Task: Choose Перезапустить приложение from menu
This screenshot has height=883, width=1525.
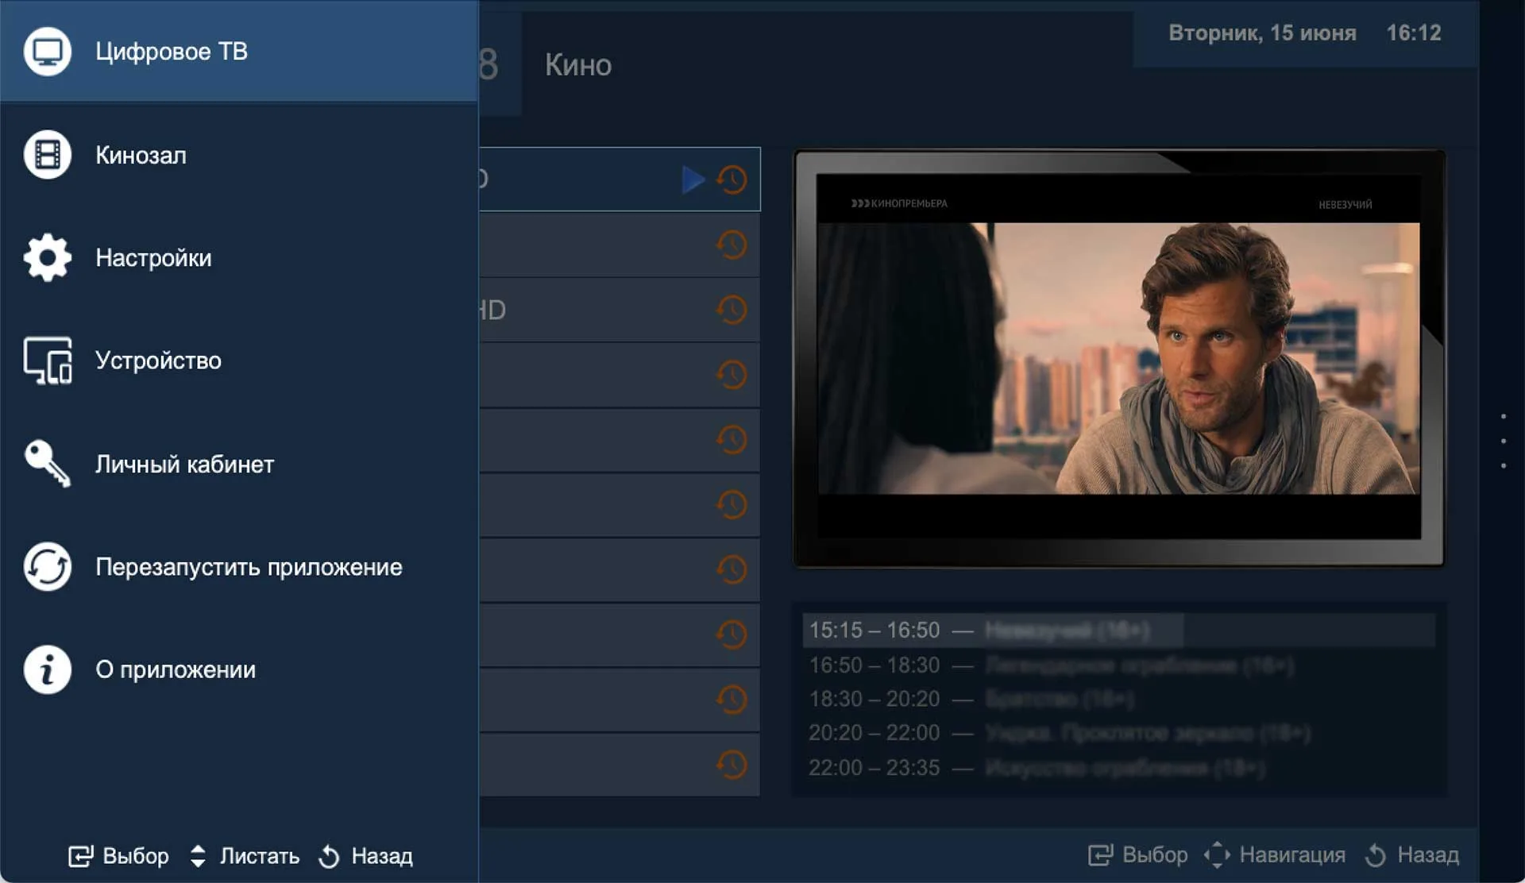Action: point(249,567)
